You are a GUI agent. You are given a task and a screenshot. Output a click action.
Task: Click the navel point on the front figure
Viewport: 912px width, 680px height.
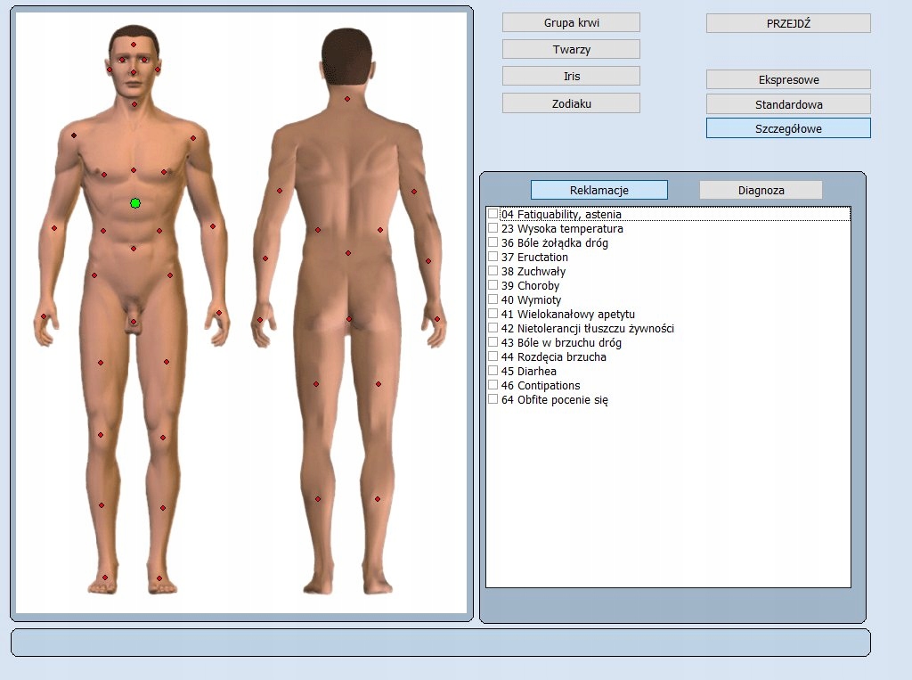click(x=134, y=249)
